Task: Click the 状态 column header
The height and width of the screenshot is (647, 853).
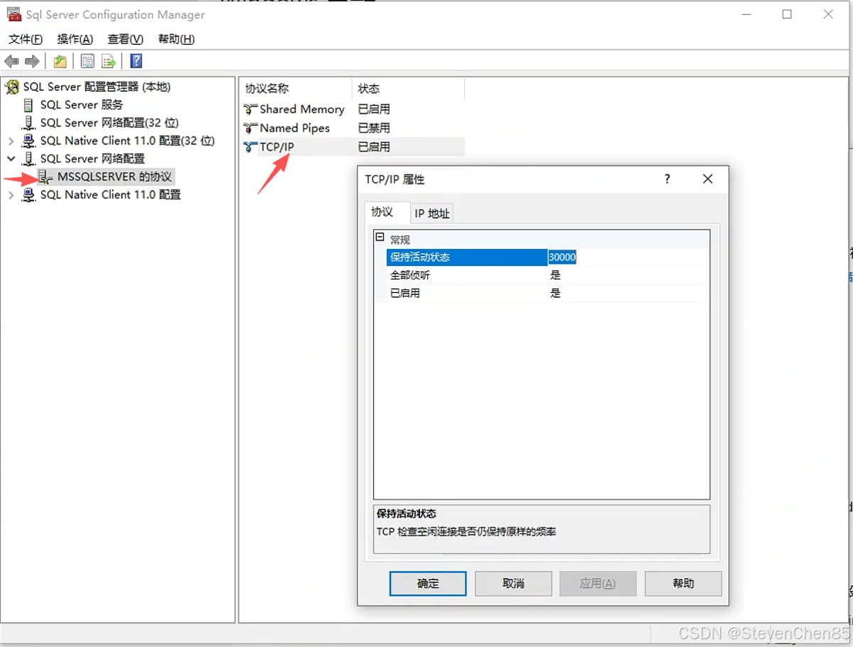Action: point(369,89)
